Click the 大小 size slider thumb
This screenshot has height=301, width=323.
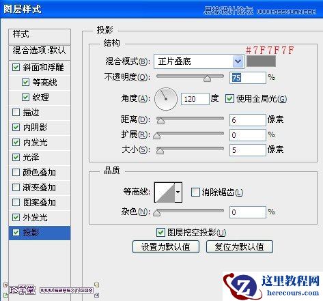pos(160,151)
